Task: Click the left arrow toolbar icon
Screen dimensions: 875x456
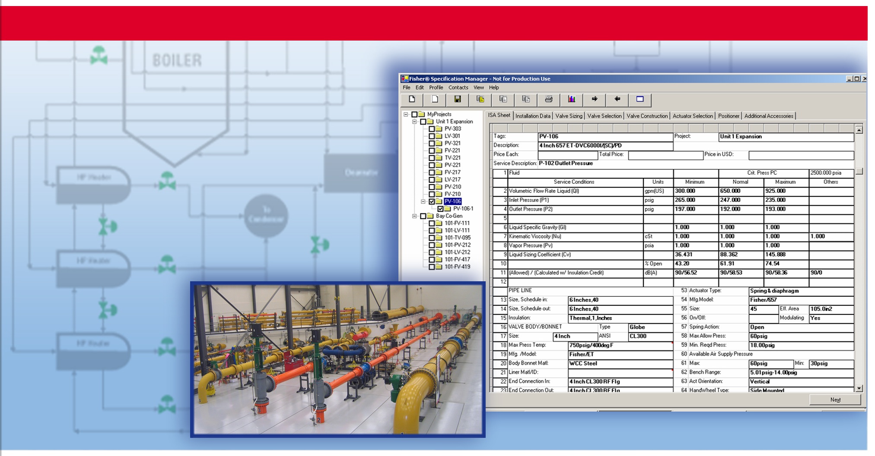Action: coord(617,100)
